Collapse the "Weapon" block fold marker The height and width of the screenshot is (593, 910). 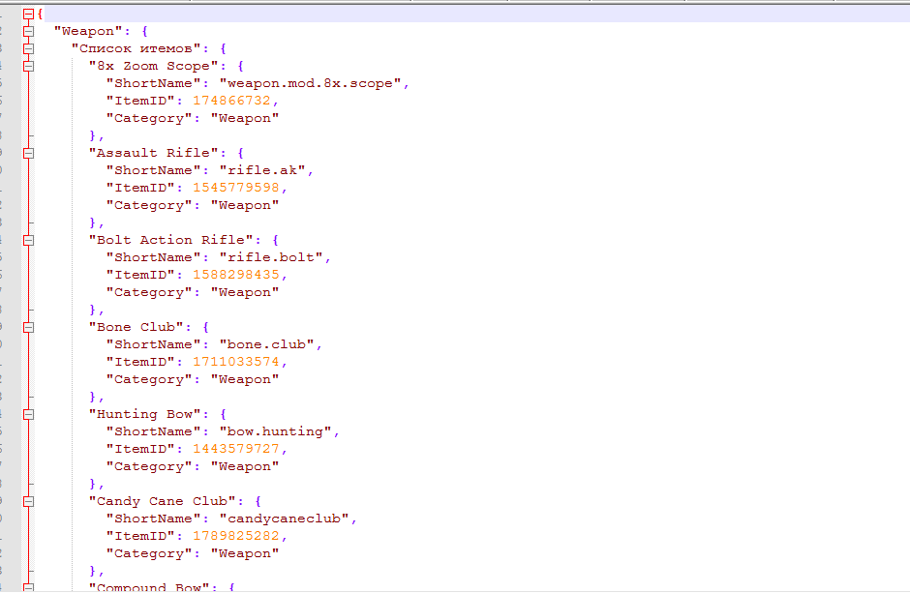tap(28, 31)
